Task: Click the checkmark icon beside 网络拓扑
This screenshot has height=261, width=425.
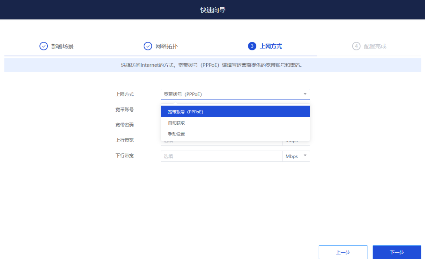Action: [148, 46]
